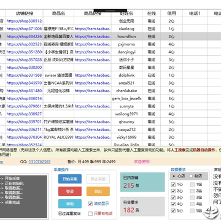221x221 pixels.
Task: Click the matching count 182
Action: pyautogui.click(x=129, y=210)
